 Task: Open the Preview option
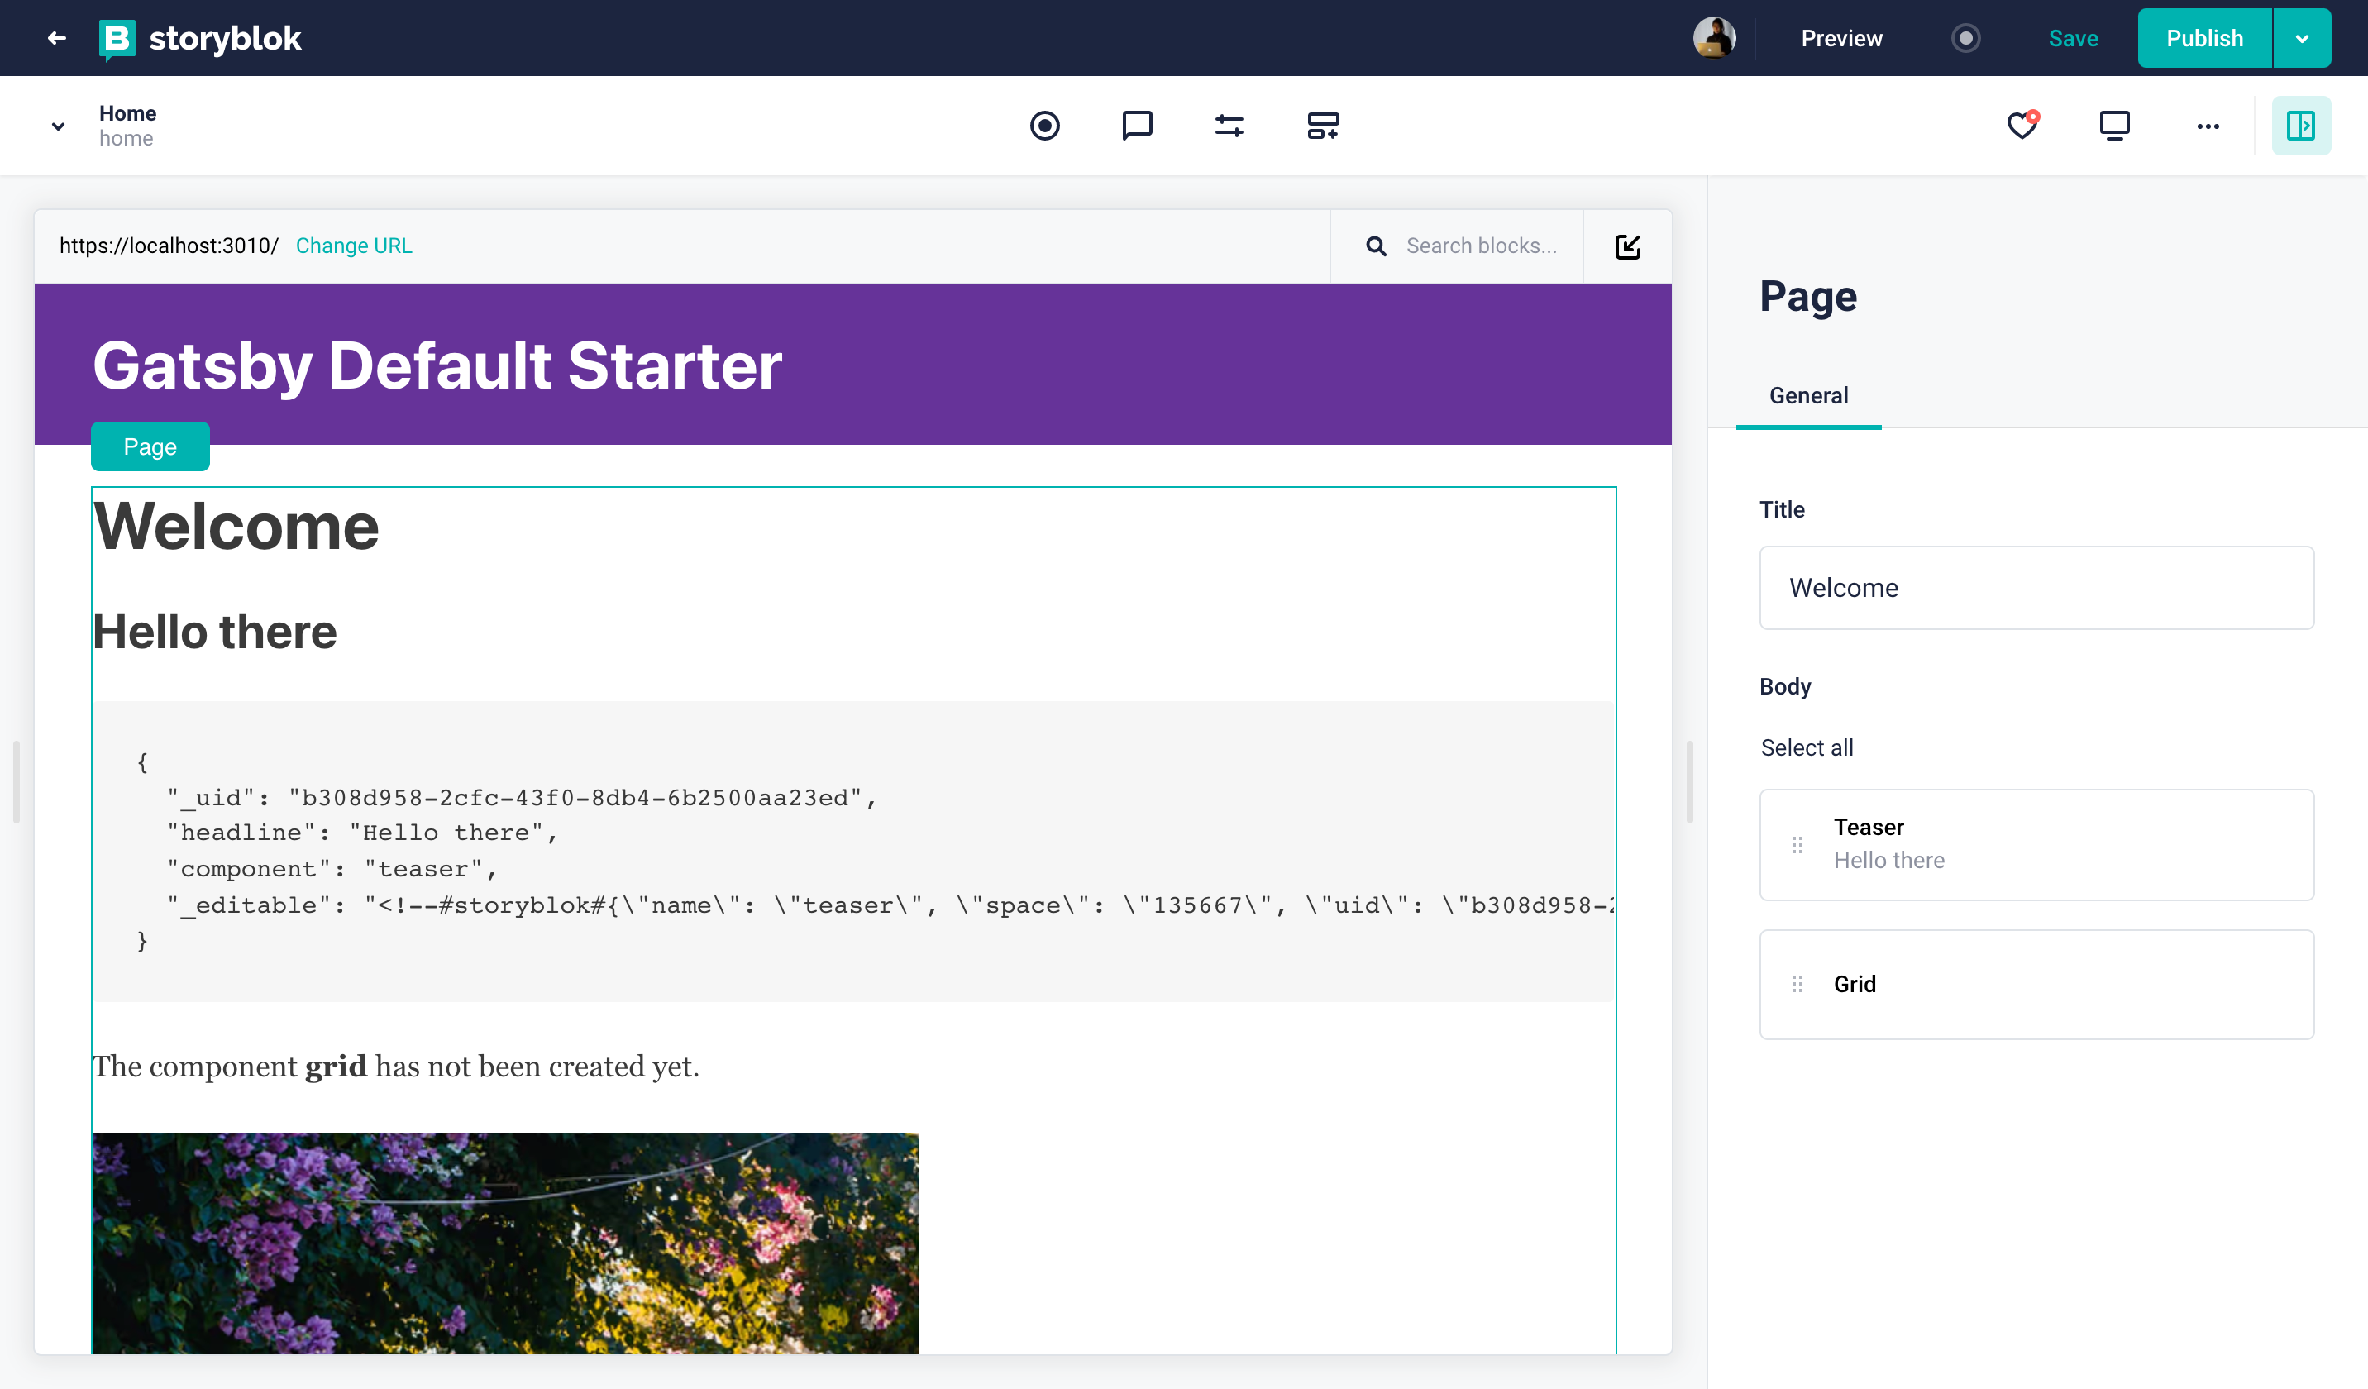pos(1840,39)
